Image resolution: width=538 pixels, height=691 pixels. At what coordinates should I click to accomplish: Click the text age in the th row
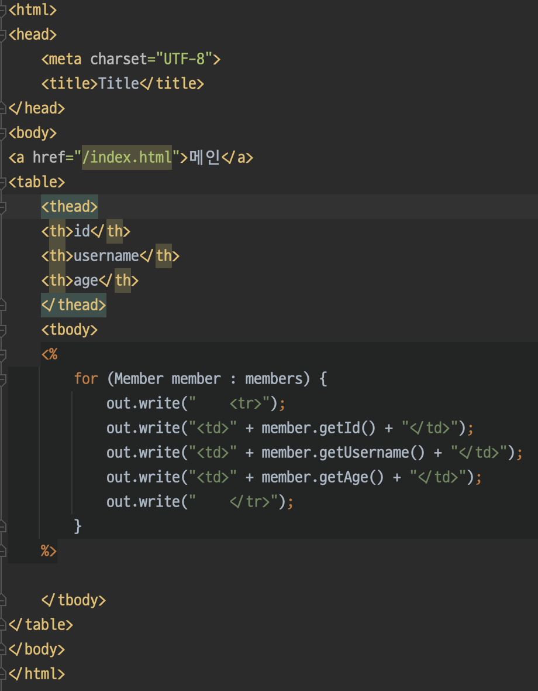point(86,280)
